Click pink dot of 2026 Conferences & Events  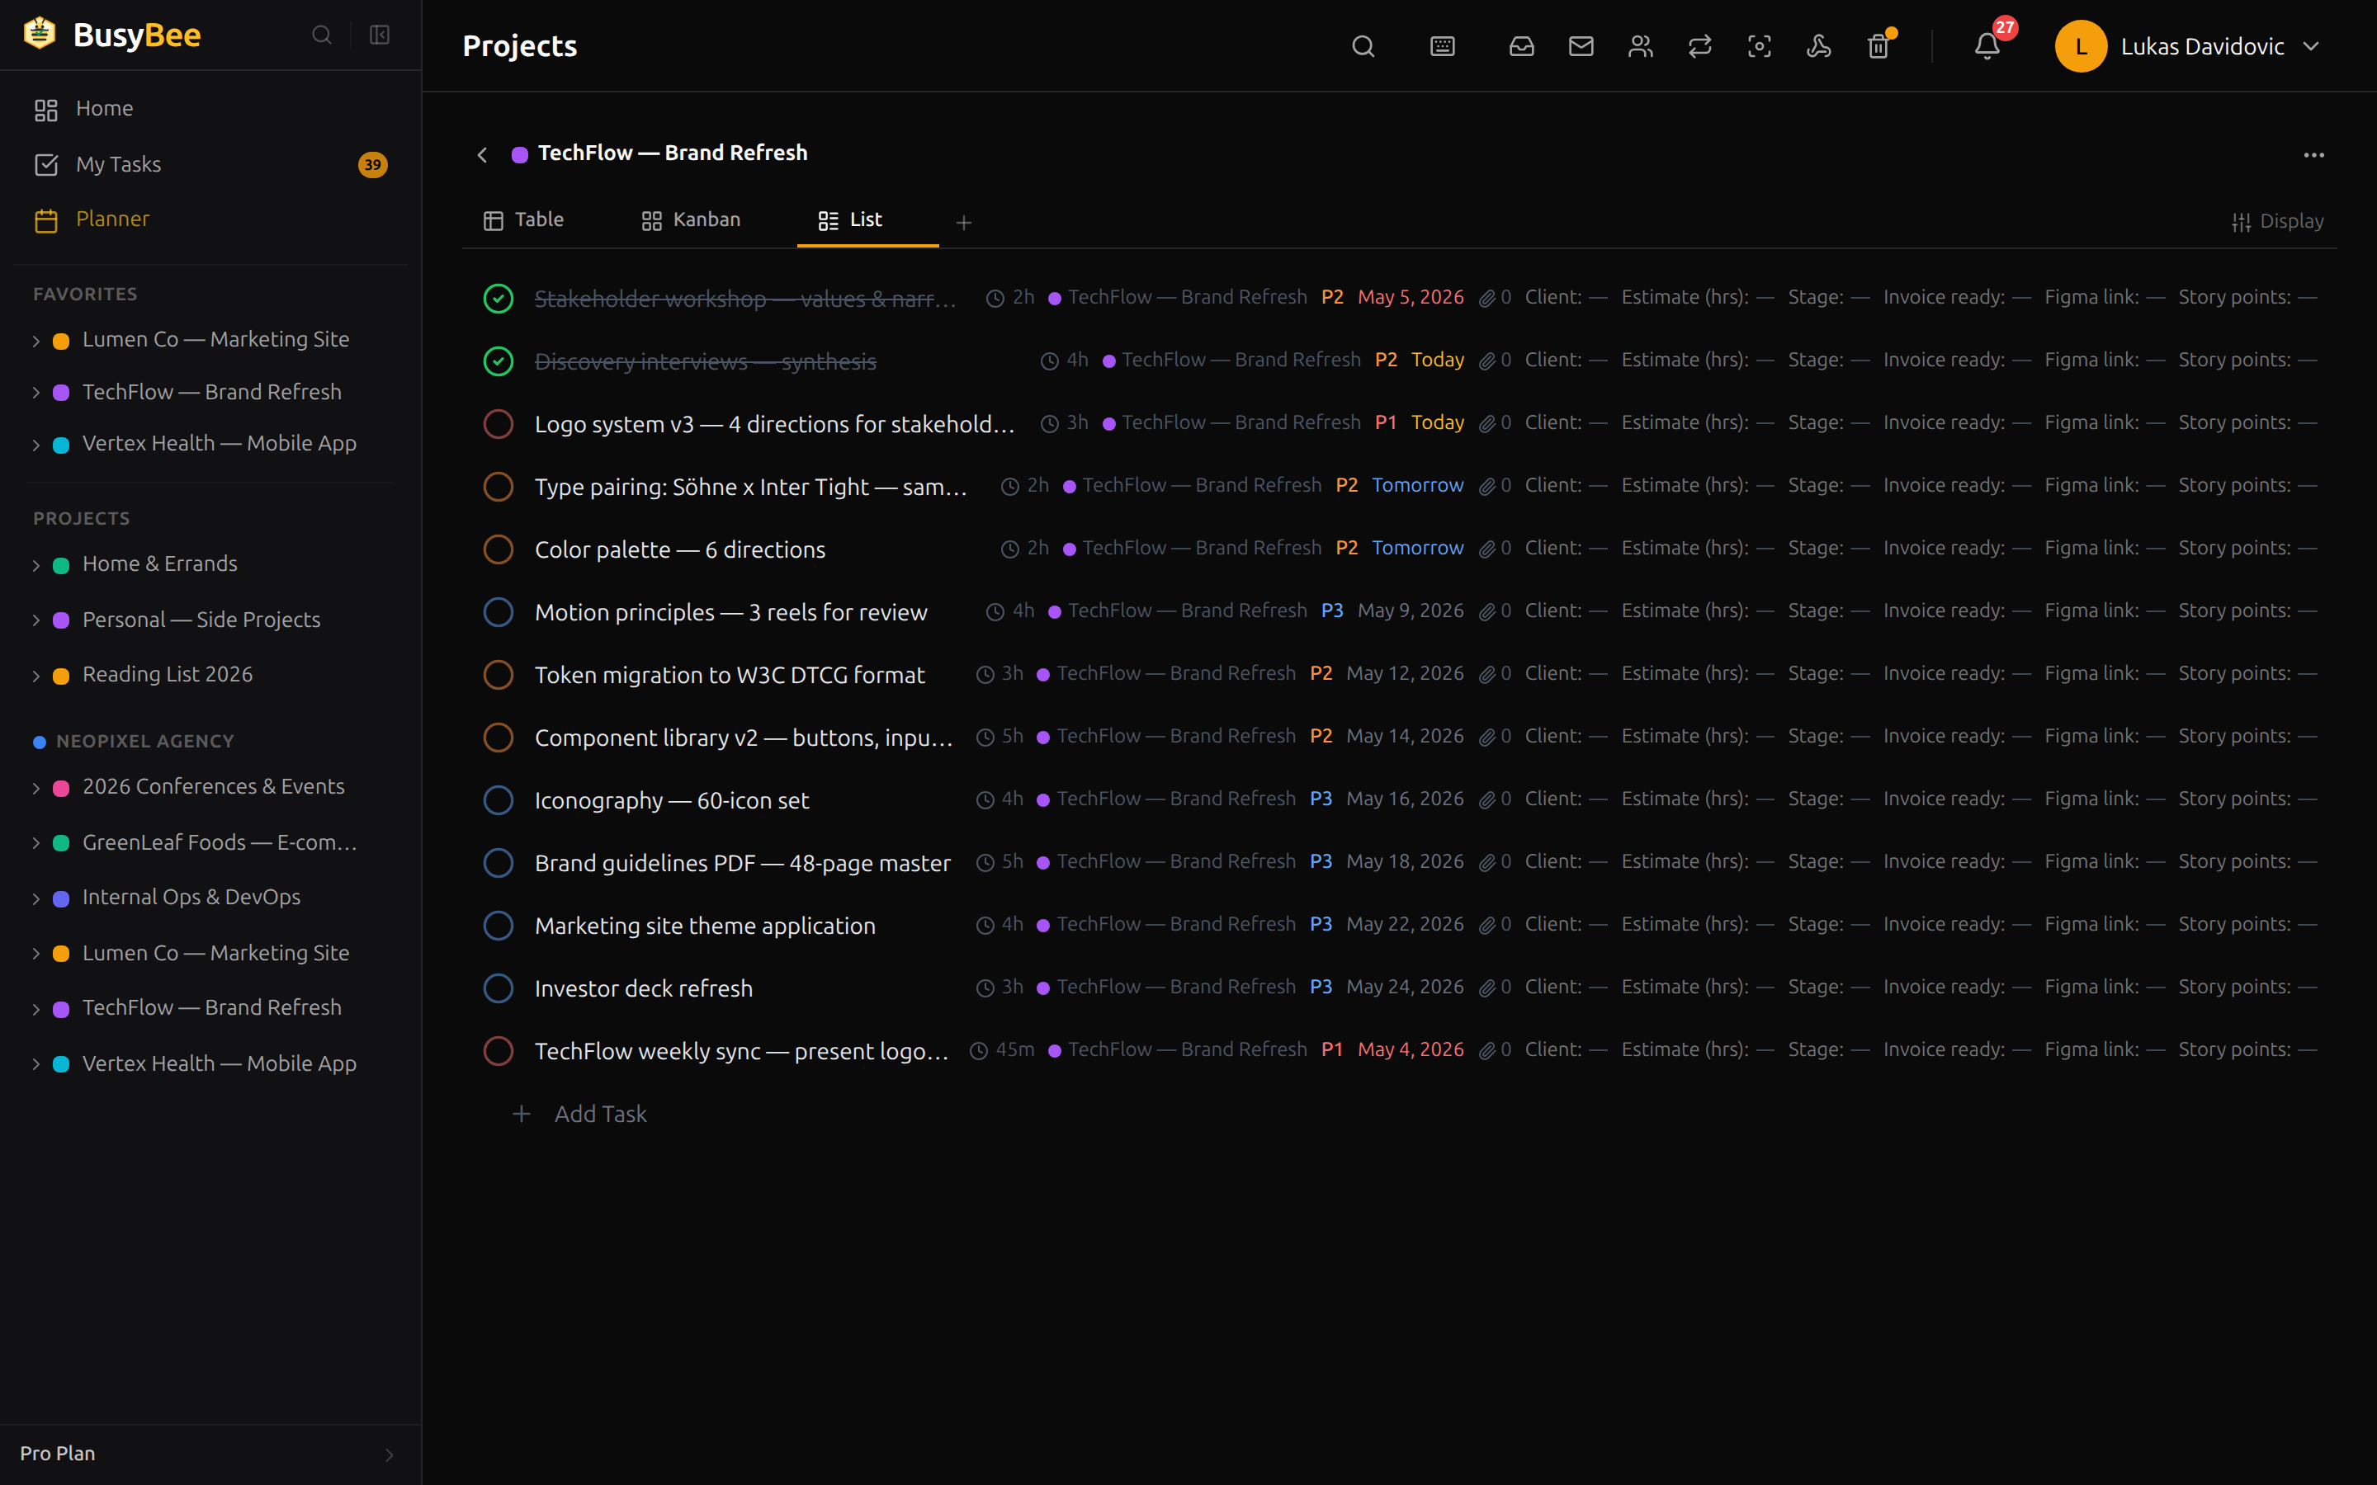pos(61,788)
